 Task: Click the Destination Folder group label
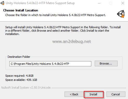tap(19, 57)
